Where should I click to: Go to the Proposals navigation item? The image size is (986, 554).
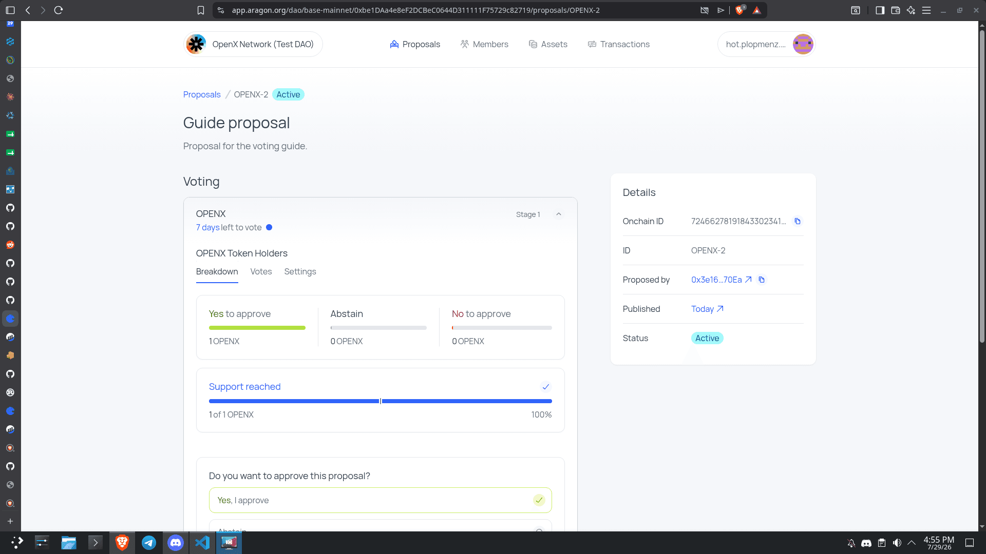pos(415,44)
